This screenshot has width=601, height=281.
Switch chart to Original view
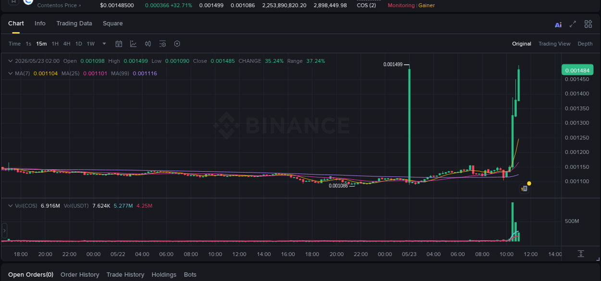point(522,44)
